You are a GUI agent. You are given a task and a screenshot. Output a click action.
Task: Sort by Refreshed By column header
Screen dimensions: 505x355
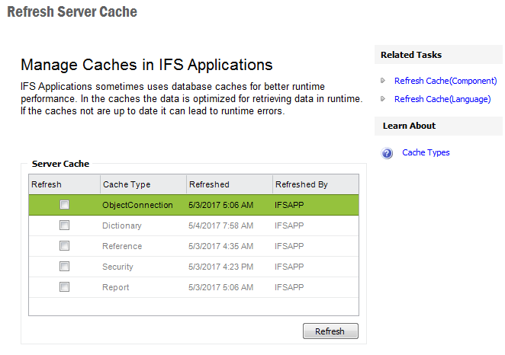pyautogui.click(x=316, y=184)
